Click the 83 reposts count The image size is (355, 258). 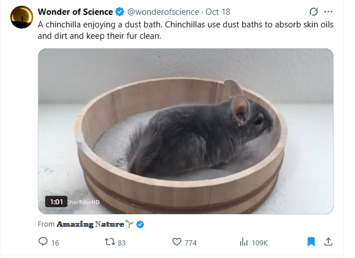click(x=122, y=243)
